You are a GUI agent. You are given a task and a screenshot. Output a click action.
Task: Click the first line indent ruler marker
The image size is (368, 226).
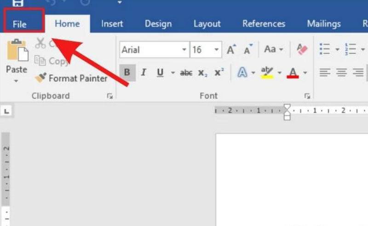pyautogui.click(x=287, y=107)
